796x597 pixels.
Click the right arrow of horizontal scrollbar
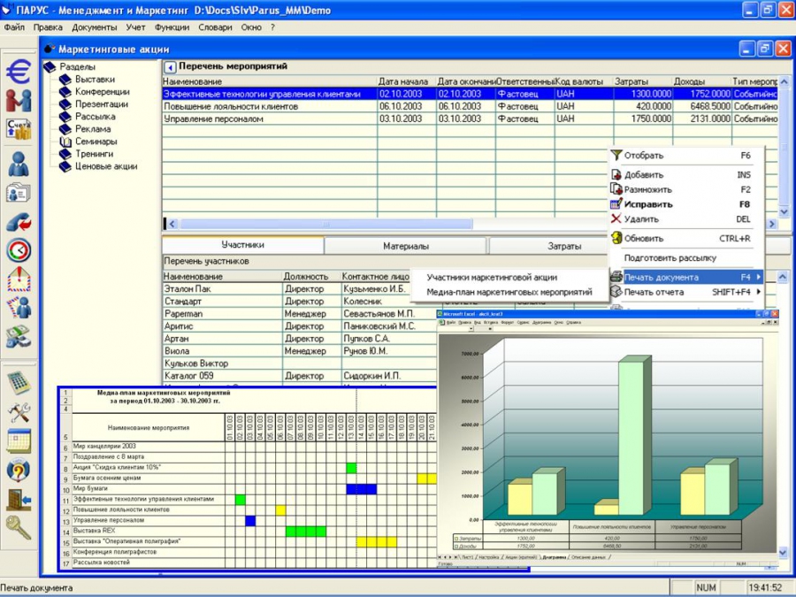point(772,224)
